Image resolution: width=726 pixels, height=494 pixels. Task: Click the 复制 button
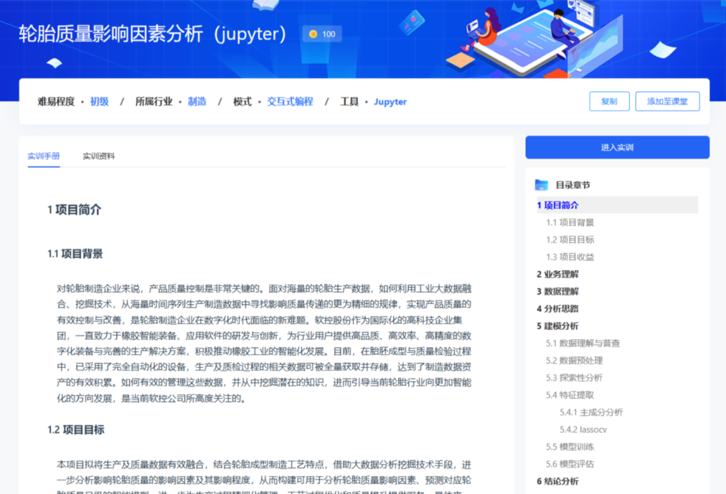coord(609,101)
